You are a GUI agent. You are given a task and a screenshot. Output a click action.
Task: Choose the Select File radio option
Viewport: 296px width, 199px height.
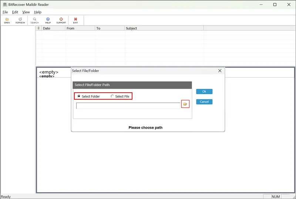click(112, 96)
